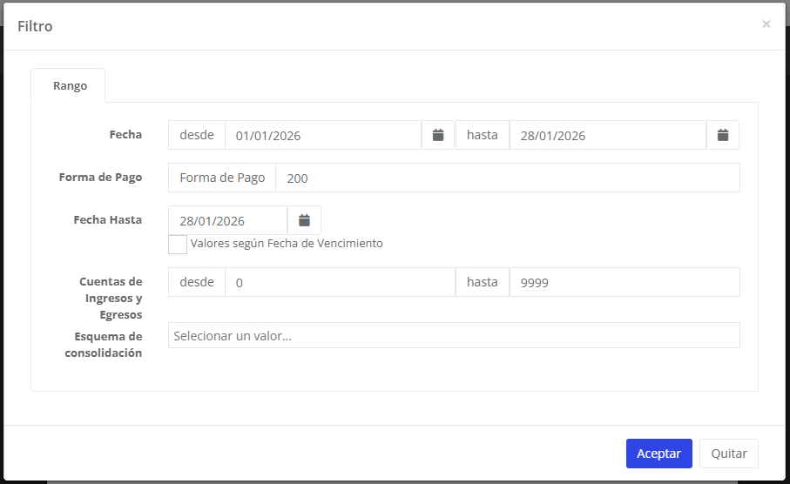The height and width of the screenshot is (484, 790).
Task: Click the 'hasta' prefix in Fecha row
Action: [x=482, y=135]
